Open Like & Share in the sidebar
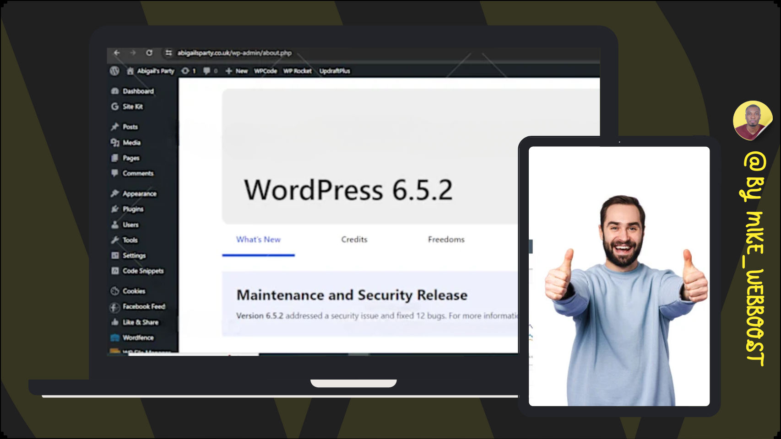Image resolution: width=781 pixels, height=439 pixels. click(140, 322)
